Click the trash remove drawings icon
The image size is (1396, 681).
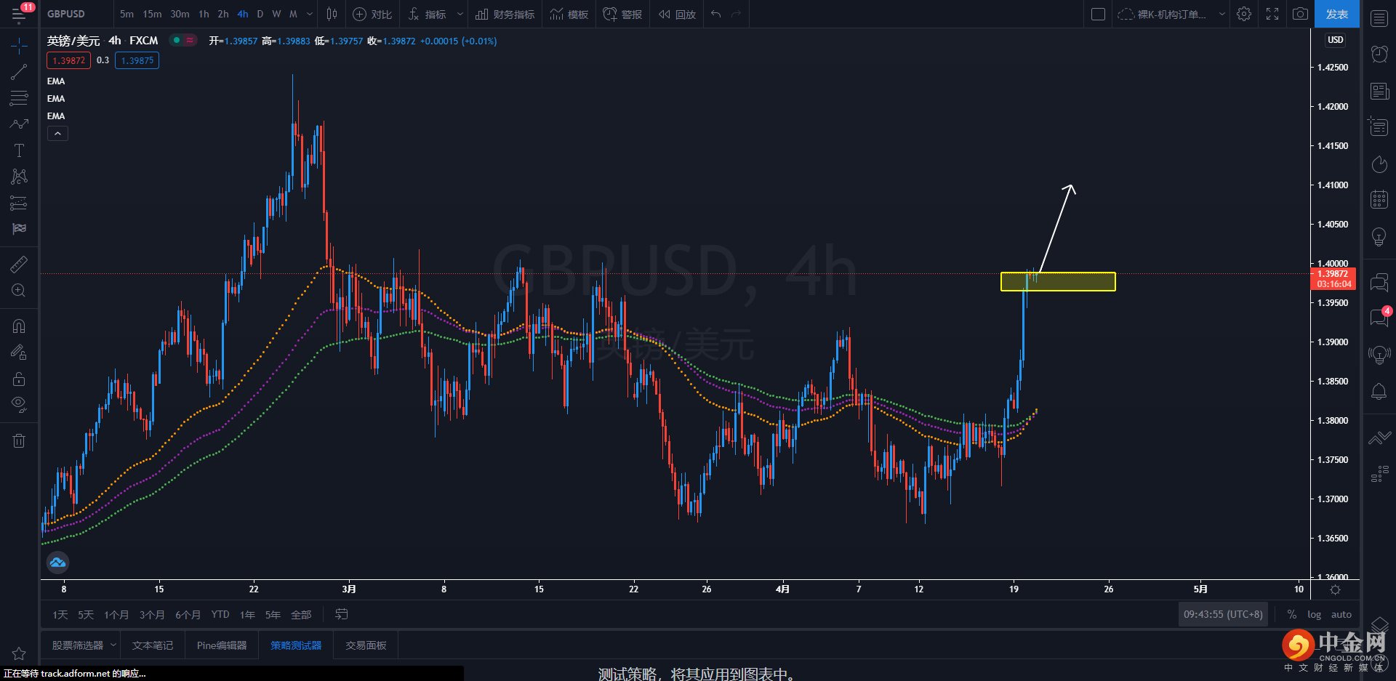coord(19,440)
